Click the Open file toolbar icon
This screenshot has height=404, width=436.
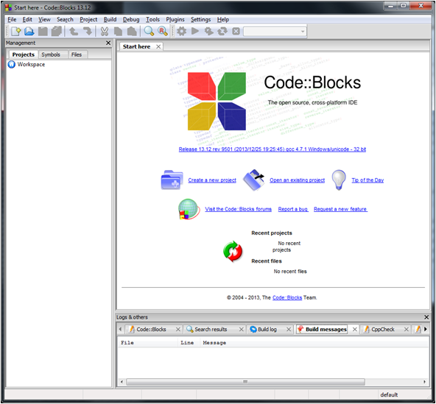(x=29, y=31)
